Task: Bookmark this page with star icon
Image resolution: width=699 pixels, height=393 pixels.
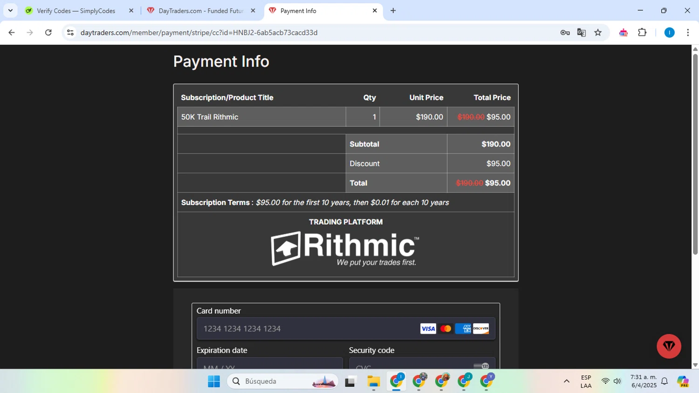Action: tap(598, 33)
